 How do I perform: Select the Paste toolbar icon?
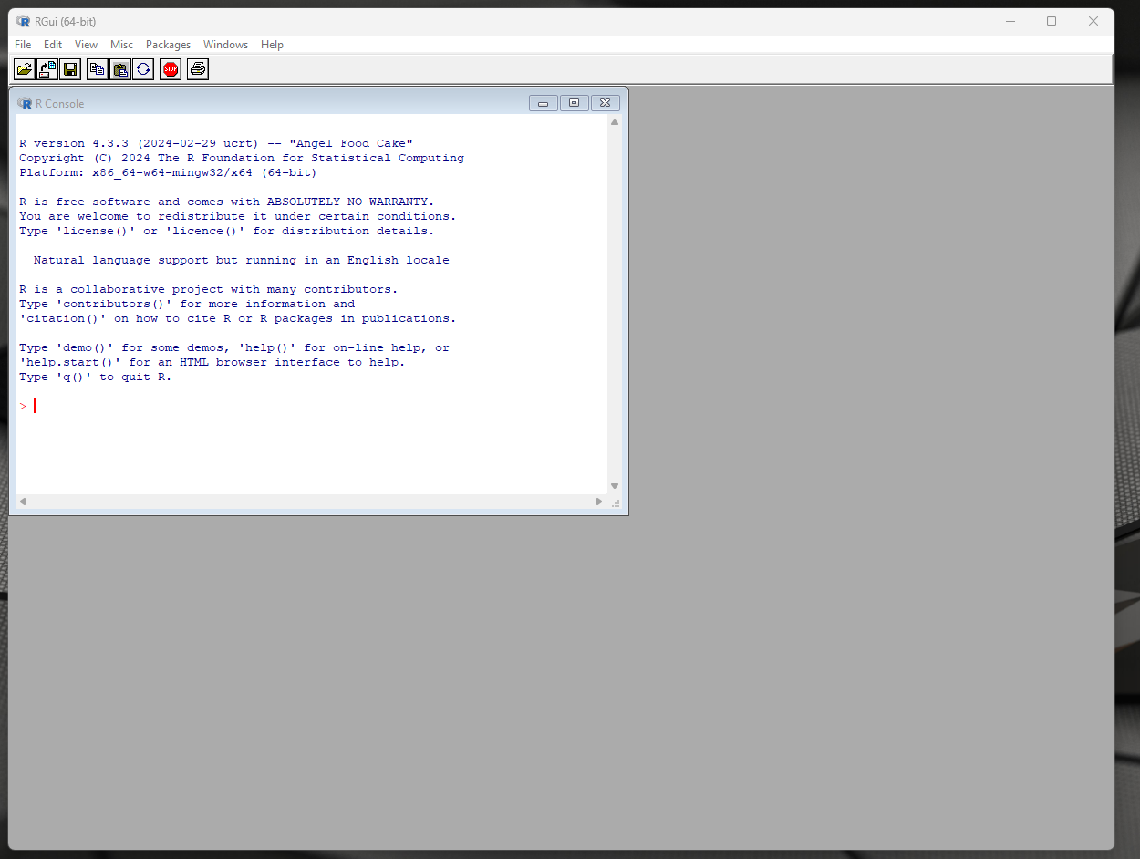pos(119,68)
